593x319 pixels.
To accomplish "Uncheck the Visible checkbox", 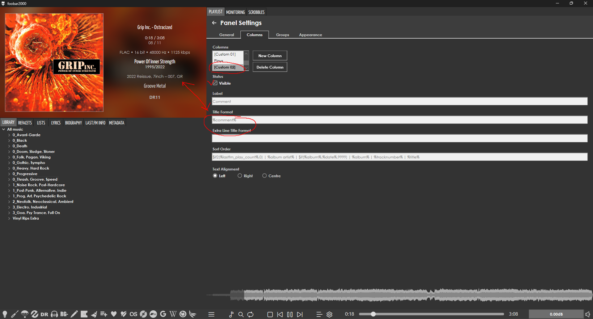I will (215, 83).
